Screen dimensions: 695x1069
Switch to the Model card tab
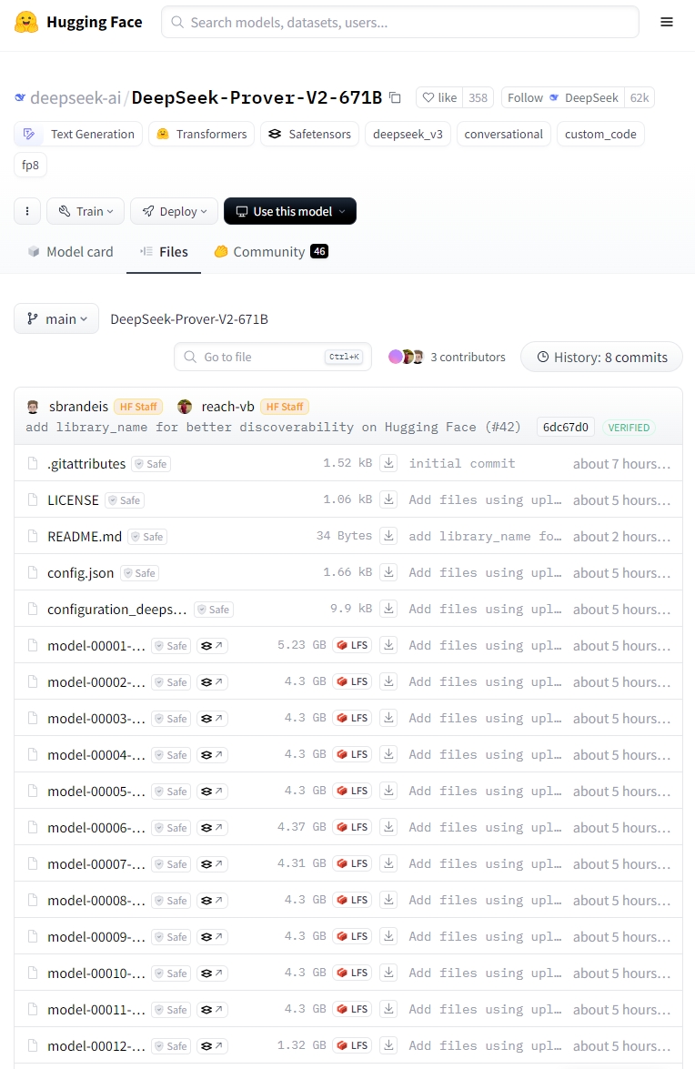click(x=70, y=252)
